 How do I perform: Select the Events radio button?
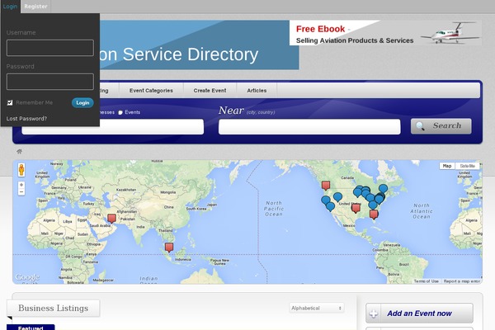(x=120, y=111)
